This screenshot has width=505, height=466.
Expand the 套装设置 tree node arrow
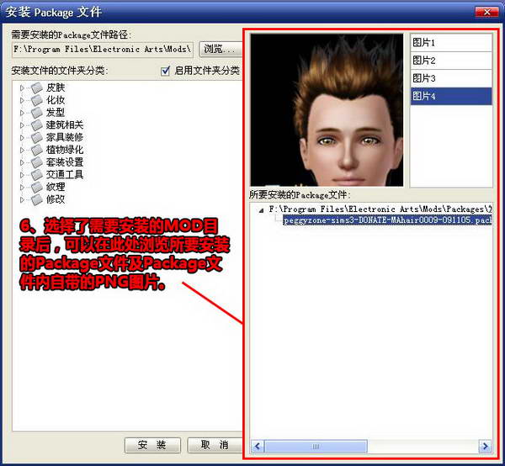coord(22,162)
